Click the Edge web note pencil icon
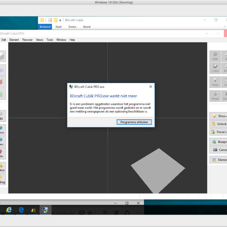 (116, 212)
